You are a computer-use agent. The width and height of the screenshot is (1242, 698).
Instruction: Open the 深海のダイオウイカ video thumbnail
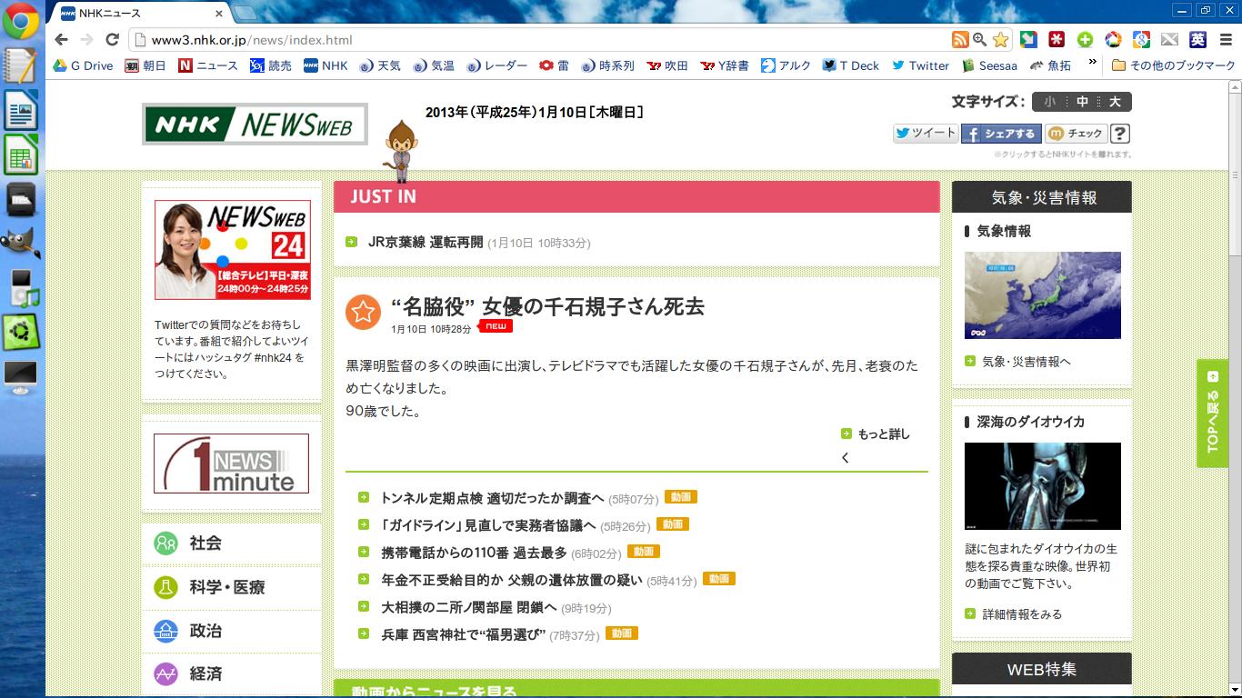pyautogui.click(x=1042, y=486)
